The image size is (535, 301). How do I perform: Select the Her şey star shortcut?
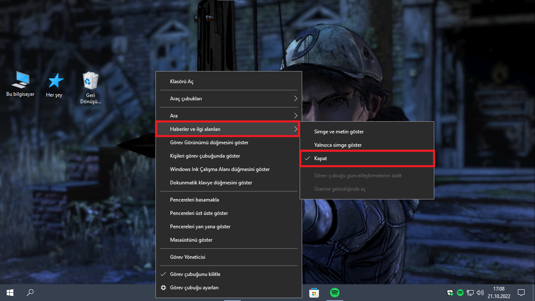point(54,85)
